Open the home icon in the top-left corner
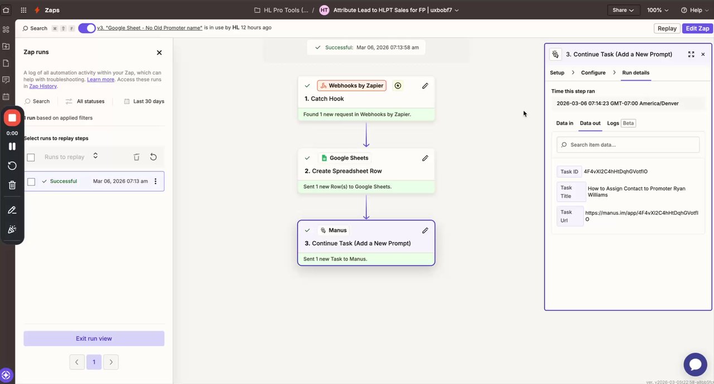Image resolution: width=714 pixels, height=384 pixels. [x=6, y=10]
